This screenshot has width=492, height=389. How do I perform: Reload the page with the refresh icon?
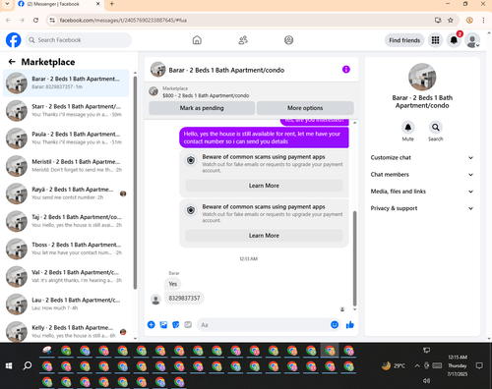(35, 21)
